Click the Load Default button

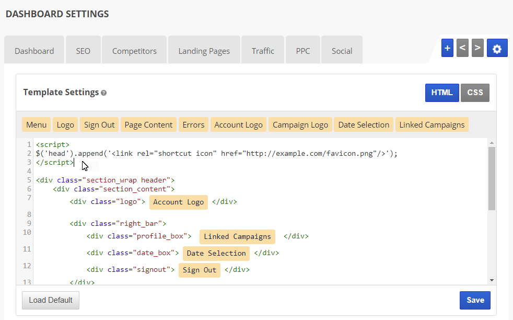coord(51,300)
